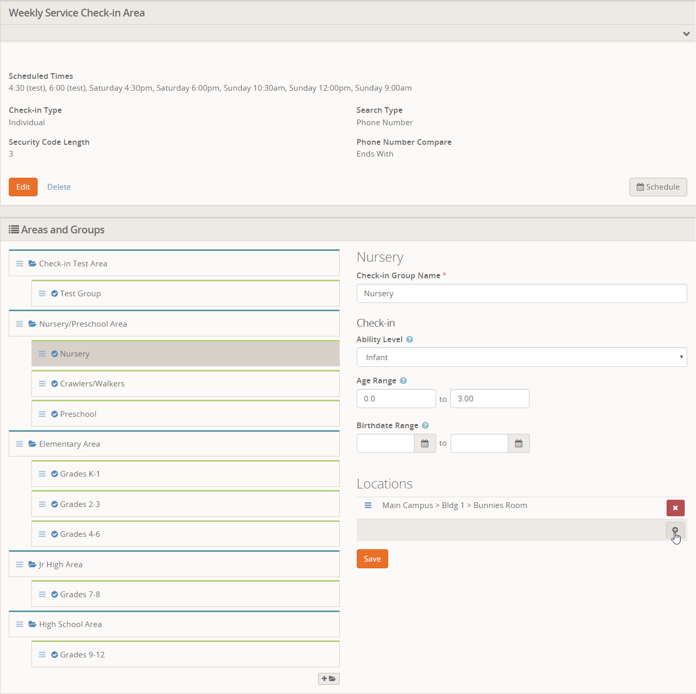The height and width of the screenshot is (694, 696).
Task: Select the Crawlers/Walkers group
Action: 92,384
